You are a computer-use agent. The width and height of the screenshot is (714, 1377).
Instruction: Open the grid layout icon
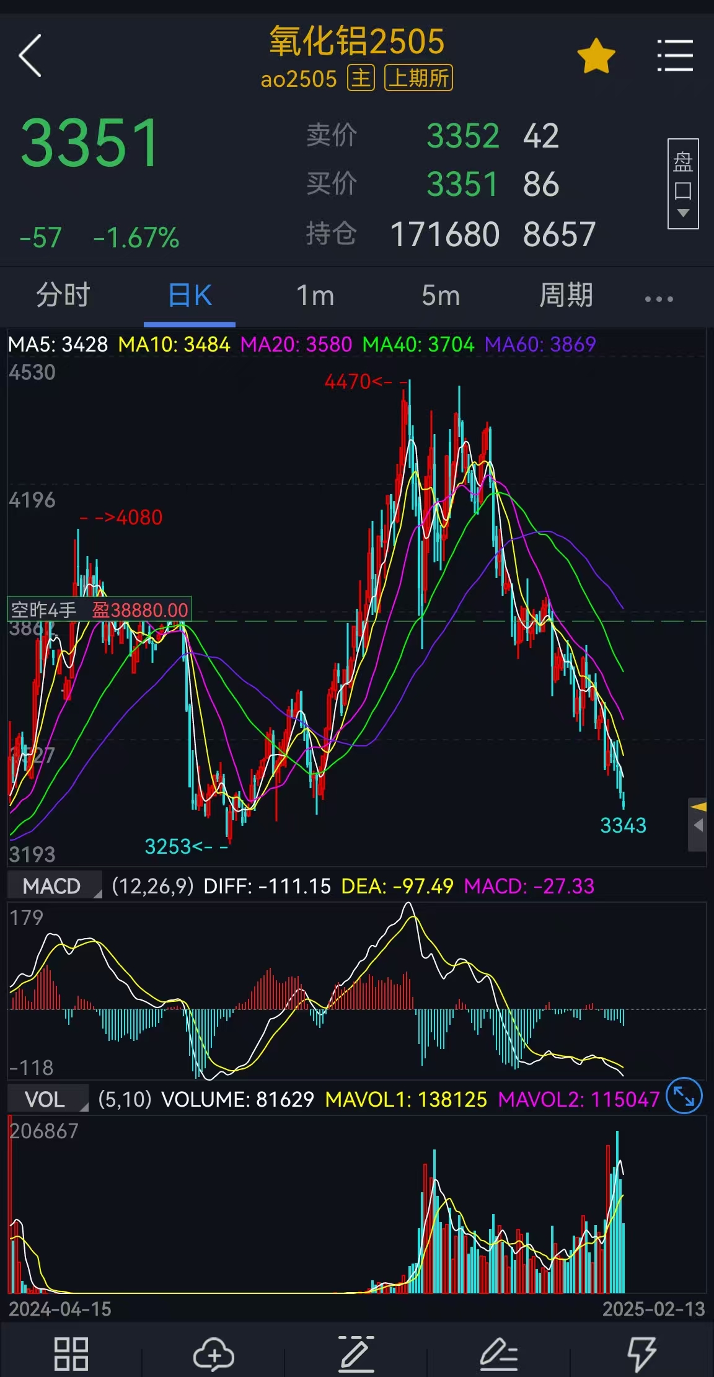coord(71,1354)
